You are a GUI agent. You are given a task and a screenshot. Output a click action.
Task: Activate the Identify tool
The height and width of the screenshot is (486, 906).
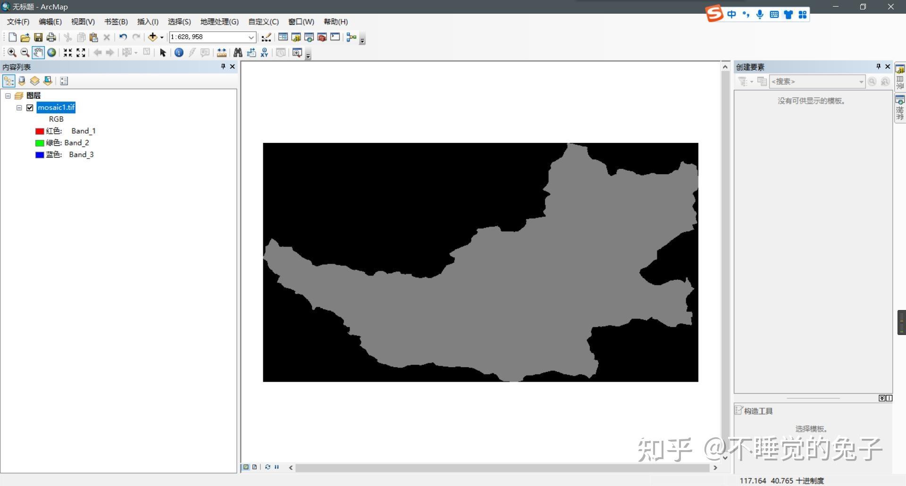point(179,52)
